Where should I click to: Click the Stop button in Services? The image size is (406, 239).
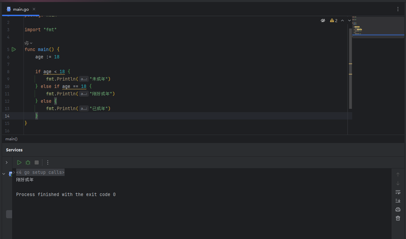pos(37,162)
